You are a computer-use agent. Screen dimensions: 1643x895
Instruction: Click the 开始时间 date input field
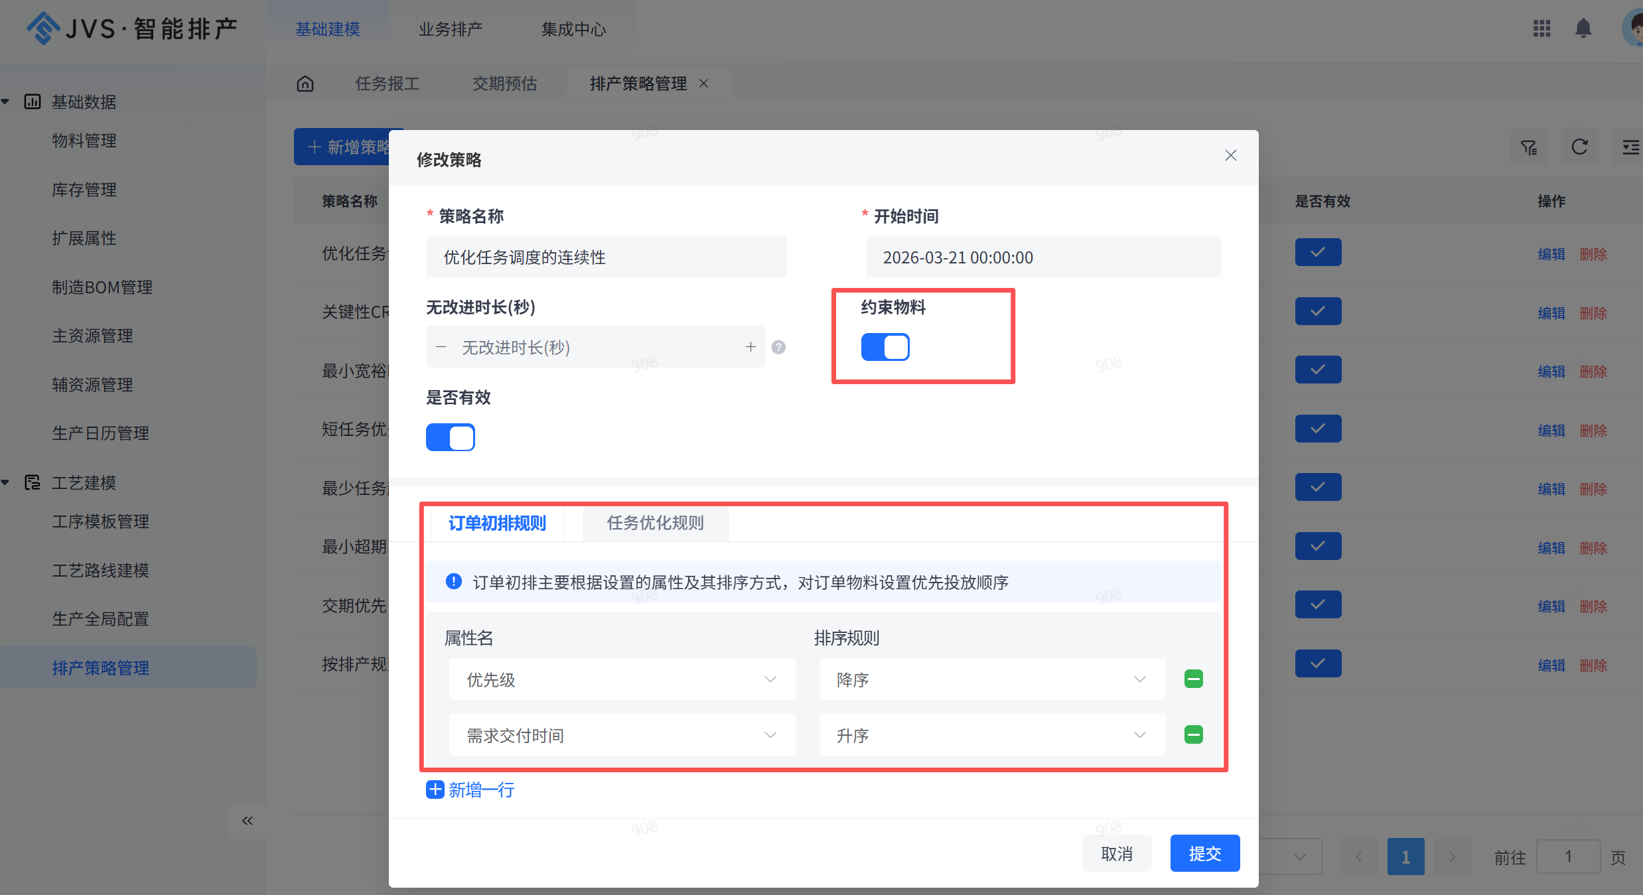pos(1042,257)
